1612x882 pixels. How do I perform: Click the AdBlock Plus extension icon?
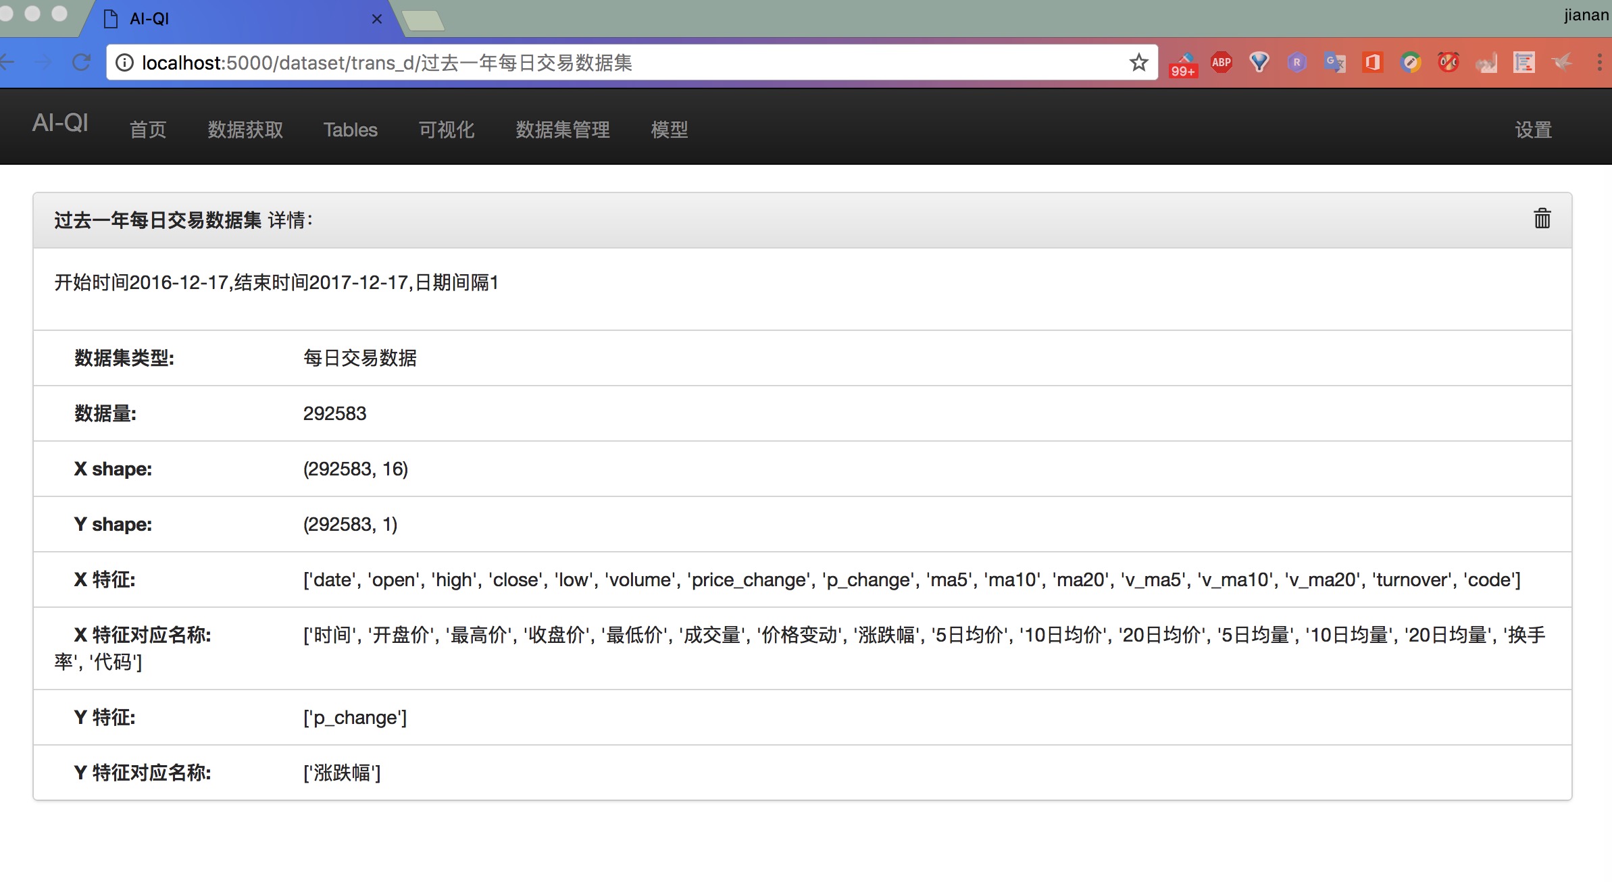[x=1221, y=62]
